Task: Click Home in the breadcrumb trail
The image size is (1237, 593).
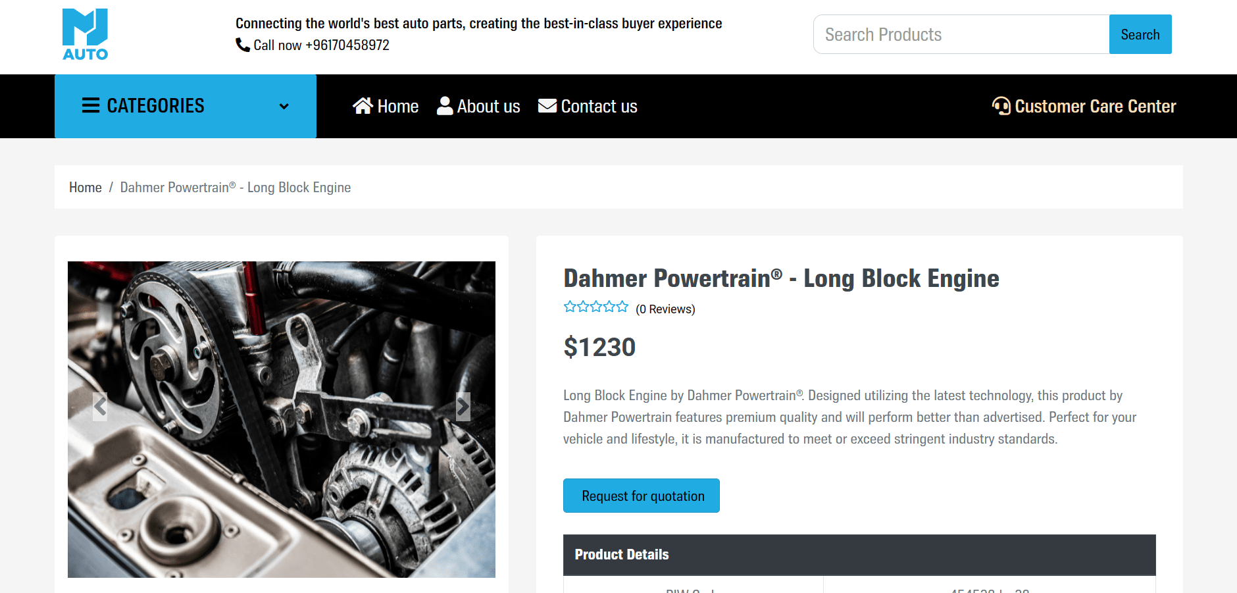Action: [86, 188]
